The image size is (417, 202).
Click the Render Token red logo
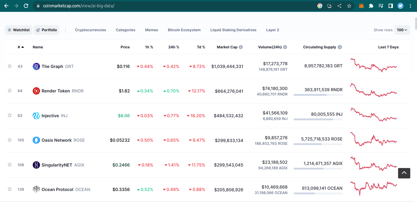point(36,91)
